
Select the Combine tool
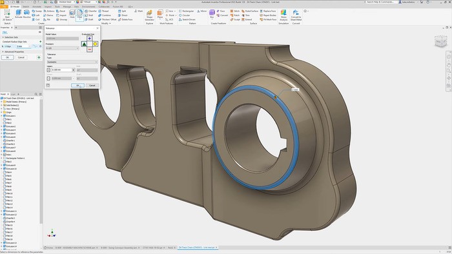pyautogui.click(x=105, y=15)
